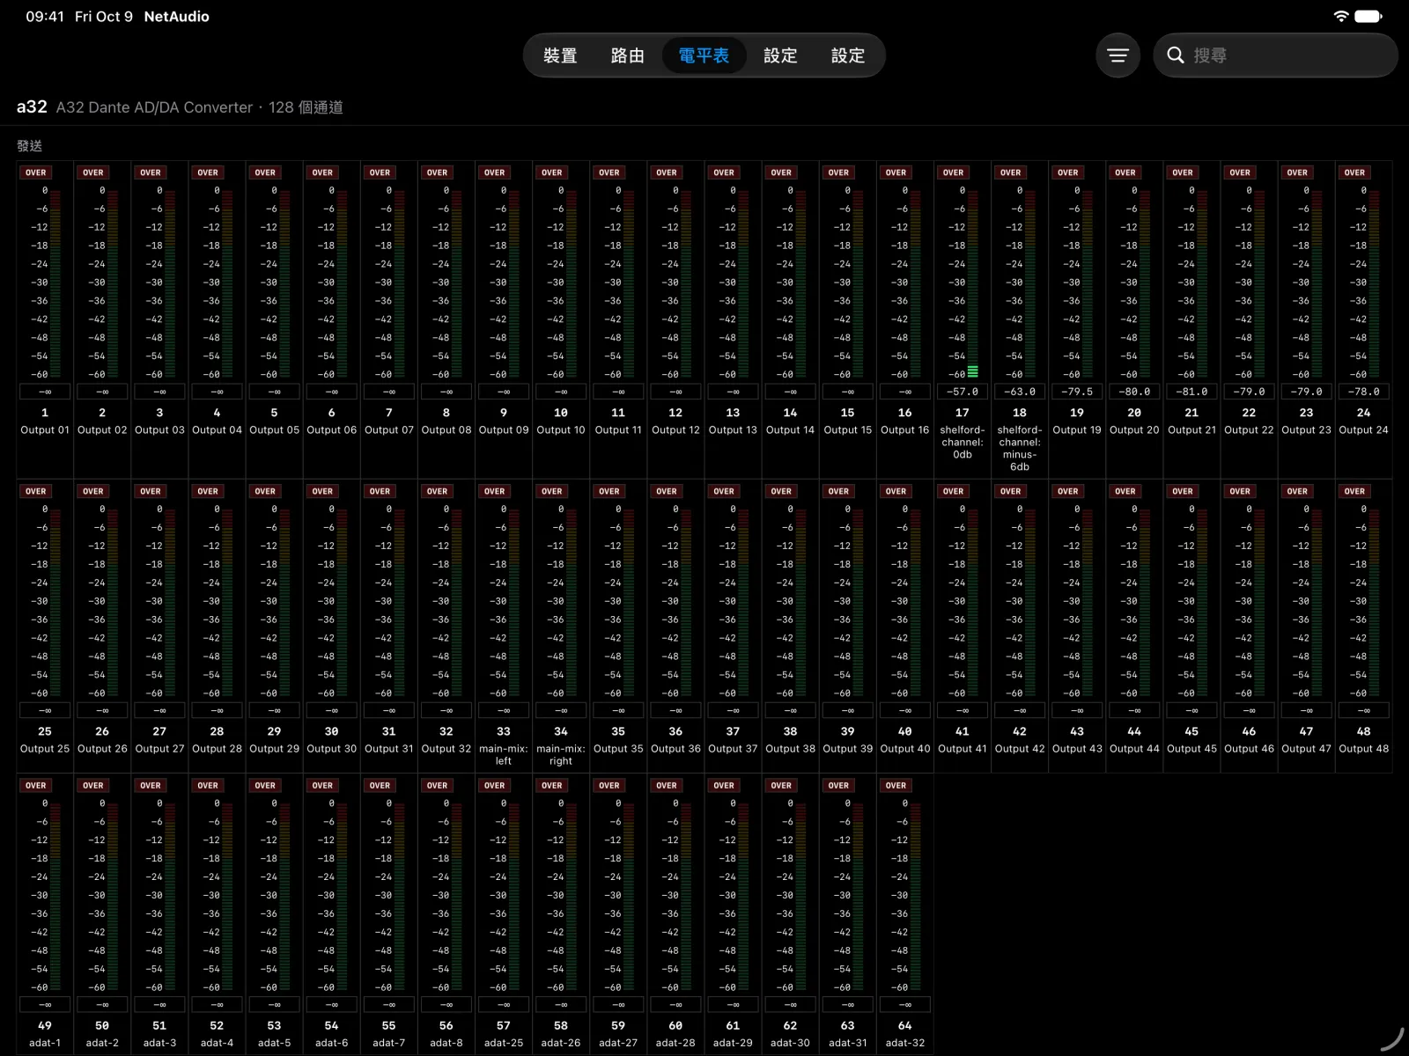Select the -78.0 peak value readout
The image size is (1409, 1056).
point(1364,392)
